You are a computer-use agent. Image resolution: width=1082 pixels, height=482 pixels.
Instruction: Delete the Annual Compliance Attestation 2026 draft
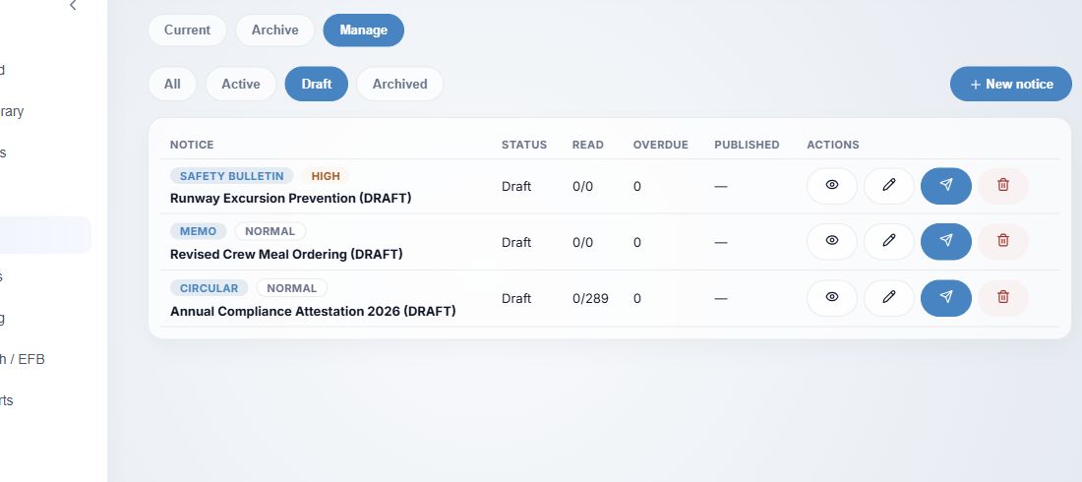pos(1003,298)
